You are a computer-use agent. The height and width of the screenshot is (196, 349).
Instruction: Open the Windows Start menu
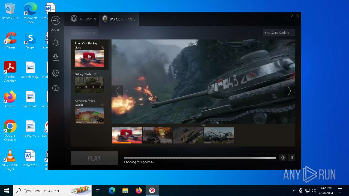click(x=7, y=191)
